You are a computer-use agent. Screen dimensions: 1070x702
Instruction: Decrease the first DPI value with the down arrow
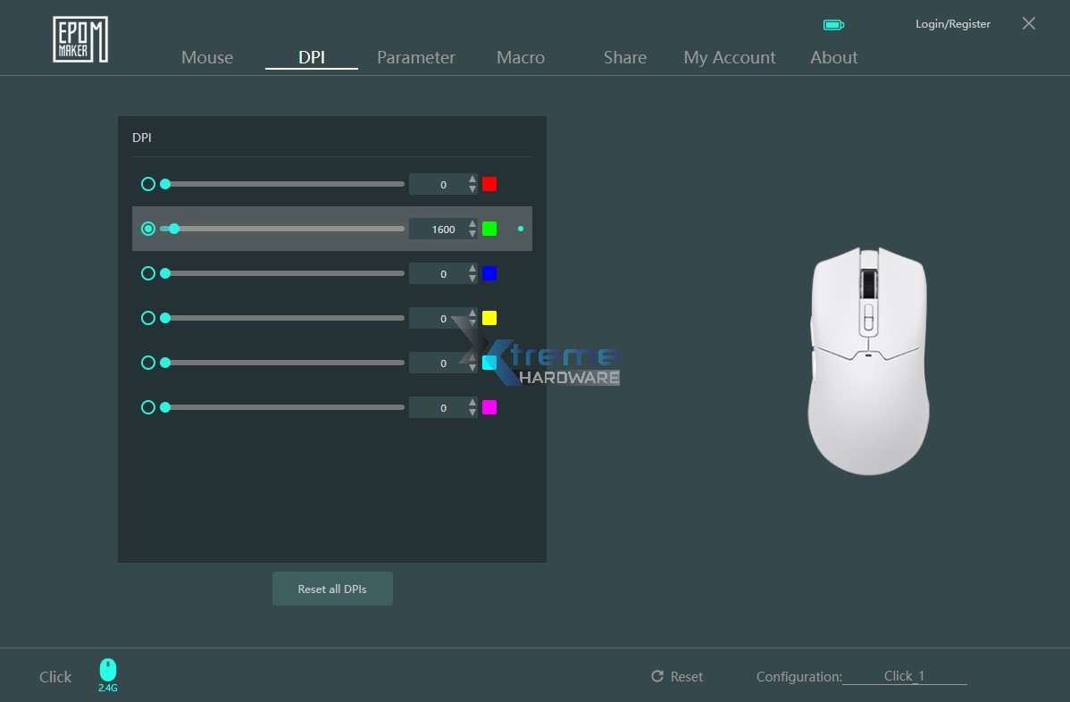[472, 188]
